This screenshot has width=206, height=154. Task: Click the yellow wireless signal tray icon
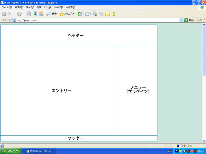click(195, 151)
